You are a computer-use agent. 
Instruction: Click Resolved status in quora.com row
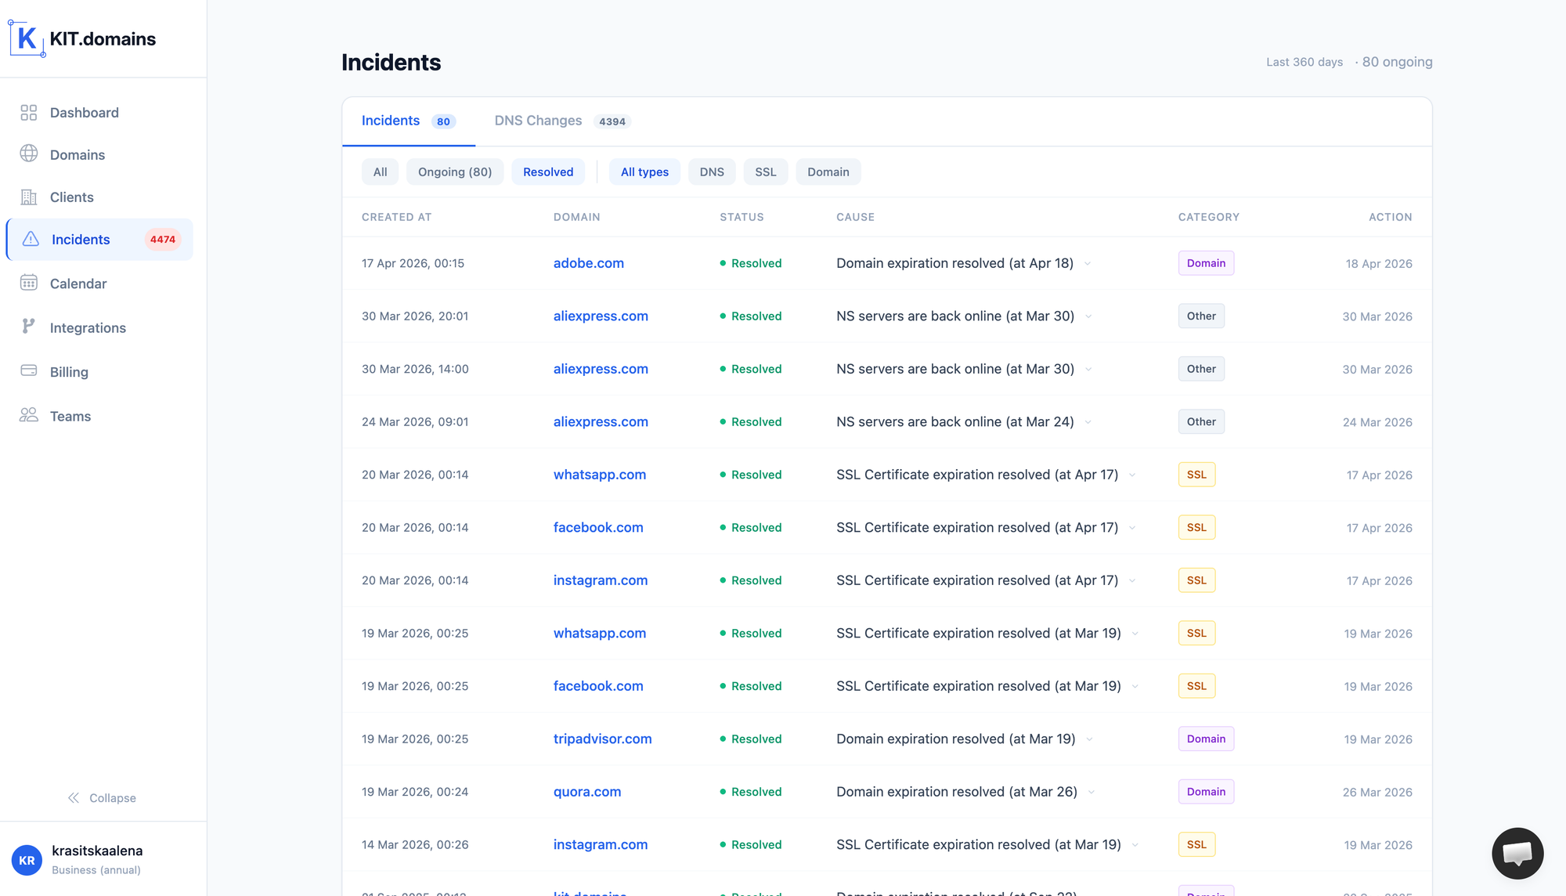[750, 792]
